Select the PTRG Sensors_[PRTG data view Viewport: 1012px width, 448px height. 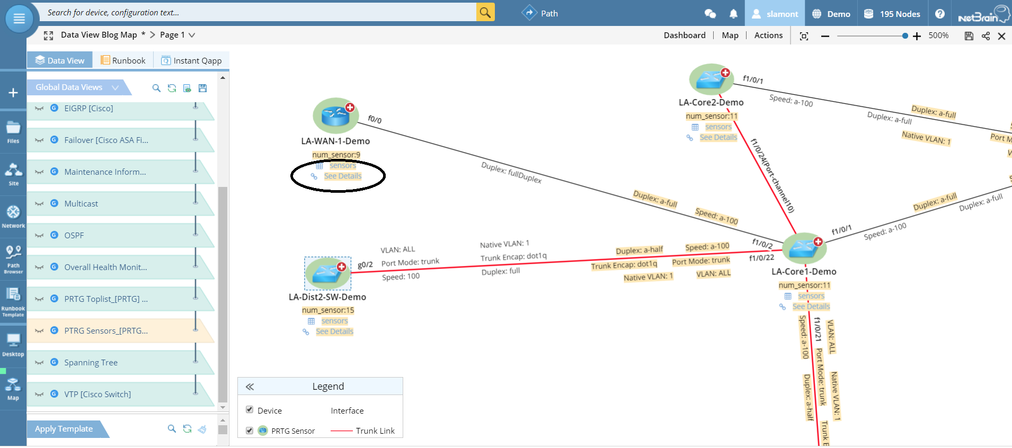121,331
